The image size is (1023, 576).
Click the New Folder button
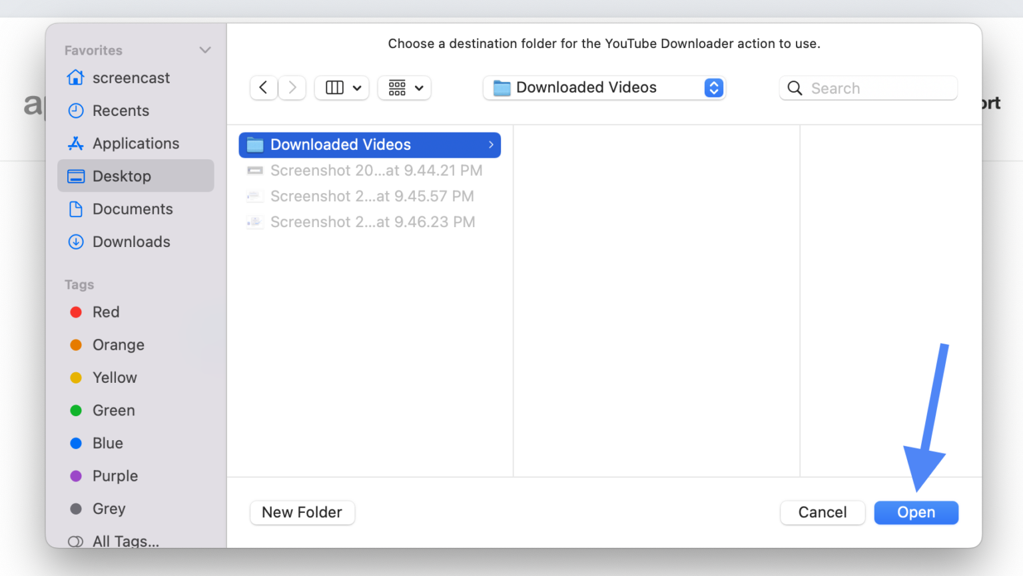coord(302,513)
